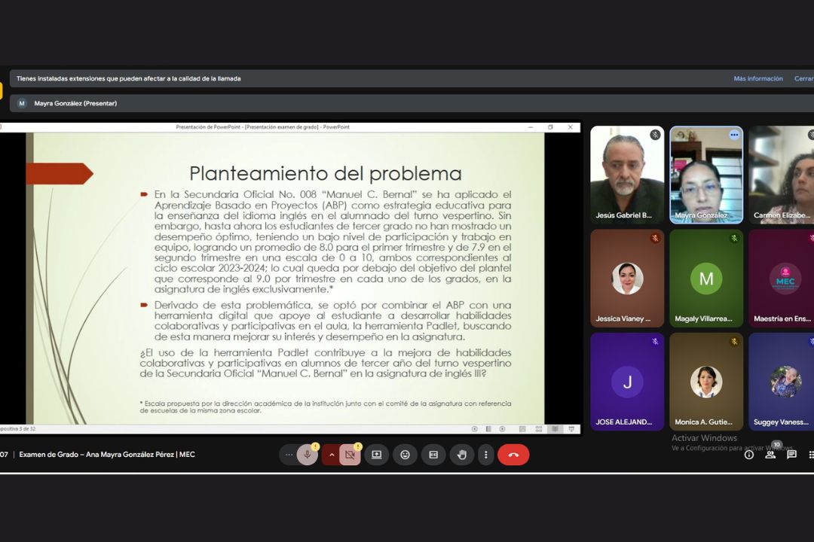The height and width of the screenshot is (542, 814).
Task: Click the 'Más información' link
Action: click(x=758, y=78)
